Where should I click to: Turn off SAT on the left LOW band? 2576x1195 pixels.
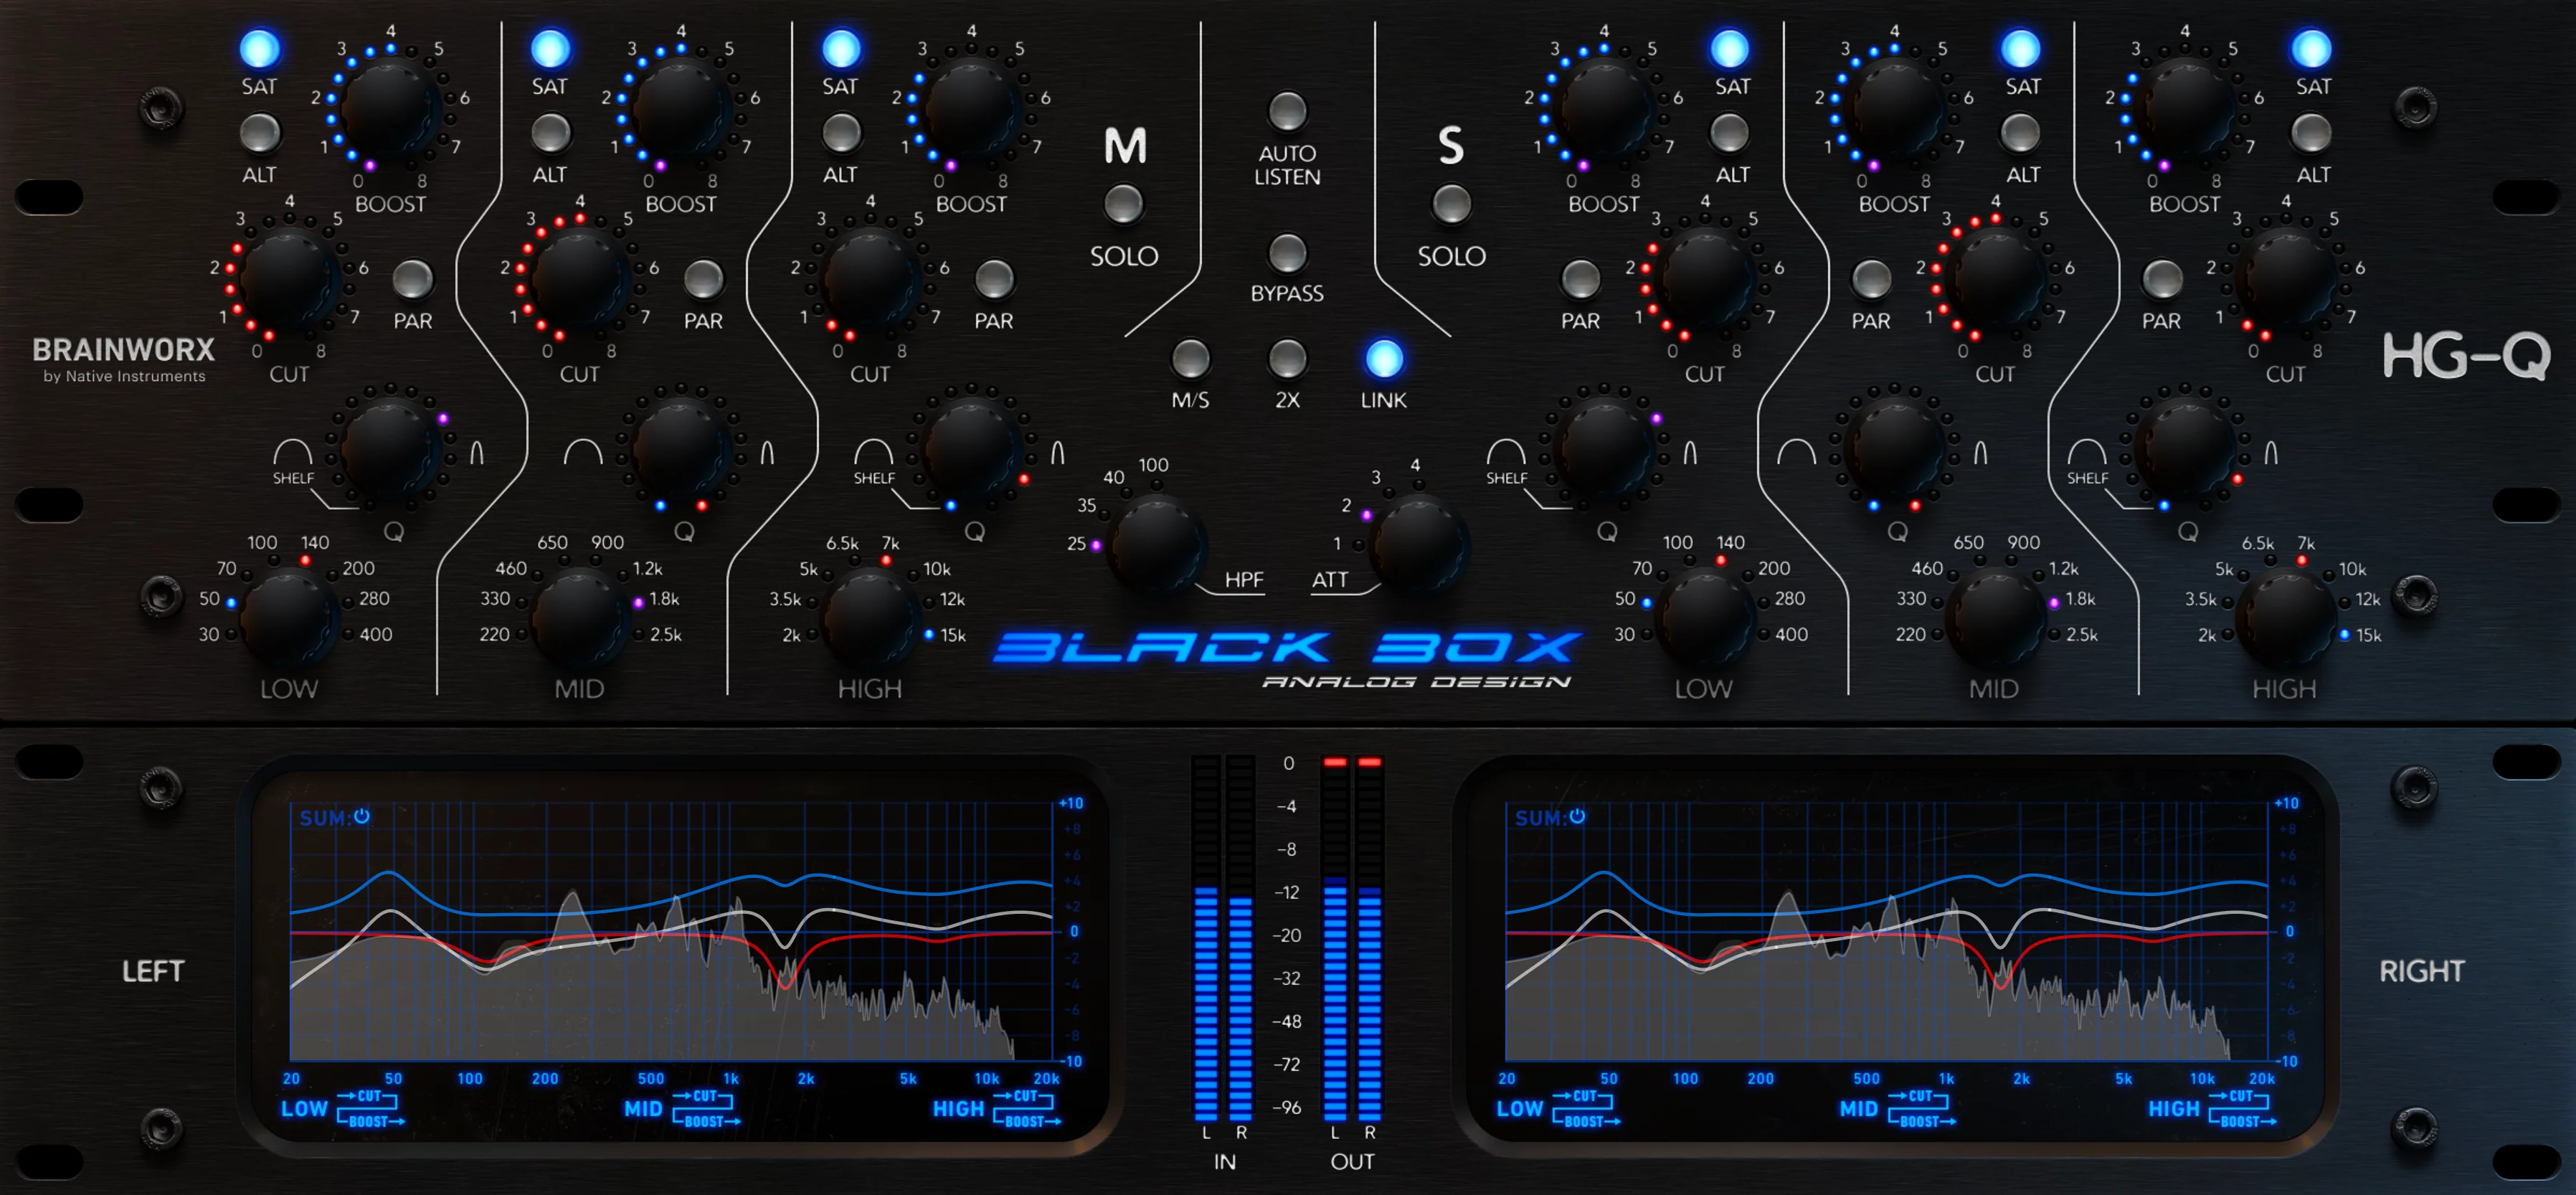coord(259,49)
